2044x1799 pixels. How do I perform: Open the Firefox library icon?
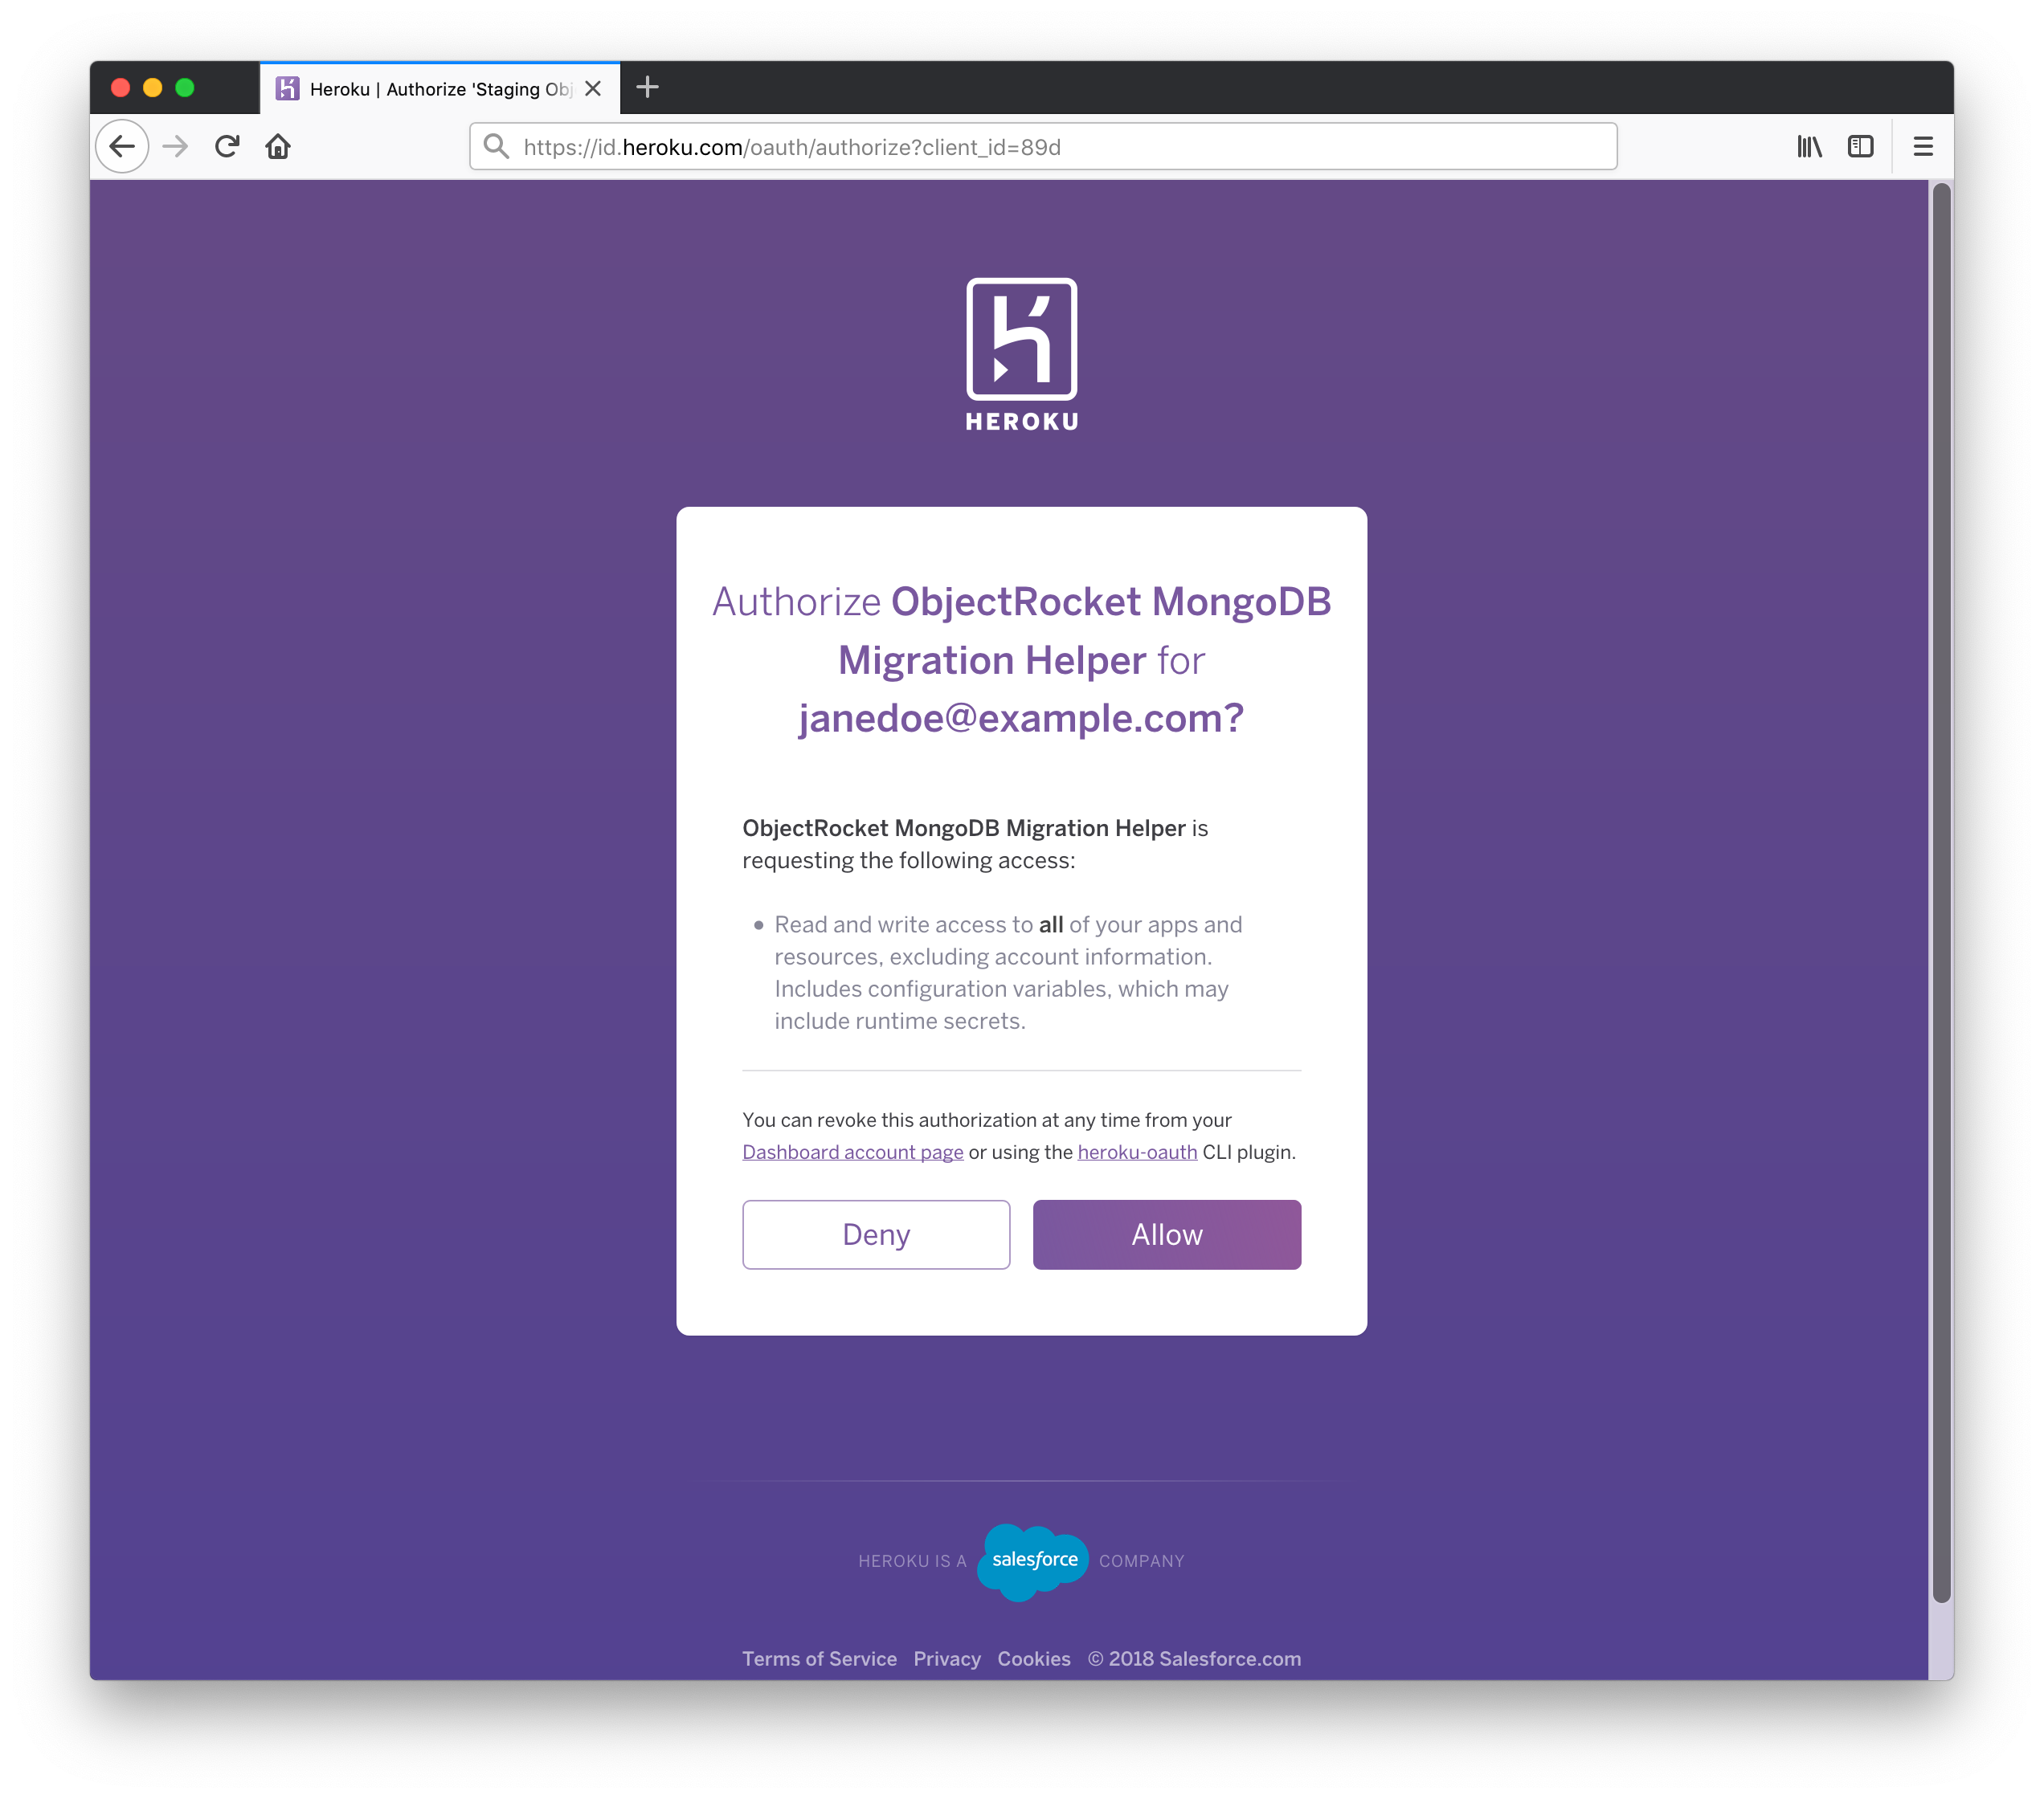[x=1809, y=147]
